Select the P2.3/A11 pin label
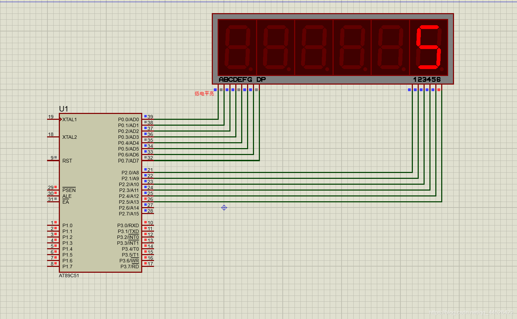 129,190
